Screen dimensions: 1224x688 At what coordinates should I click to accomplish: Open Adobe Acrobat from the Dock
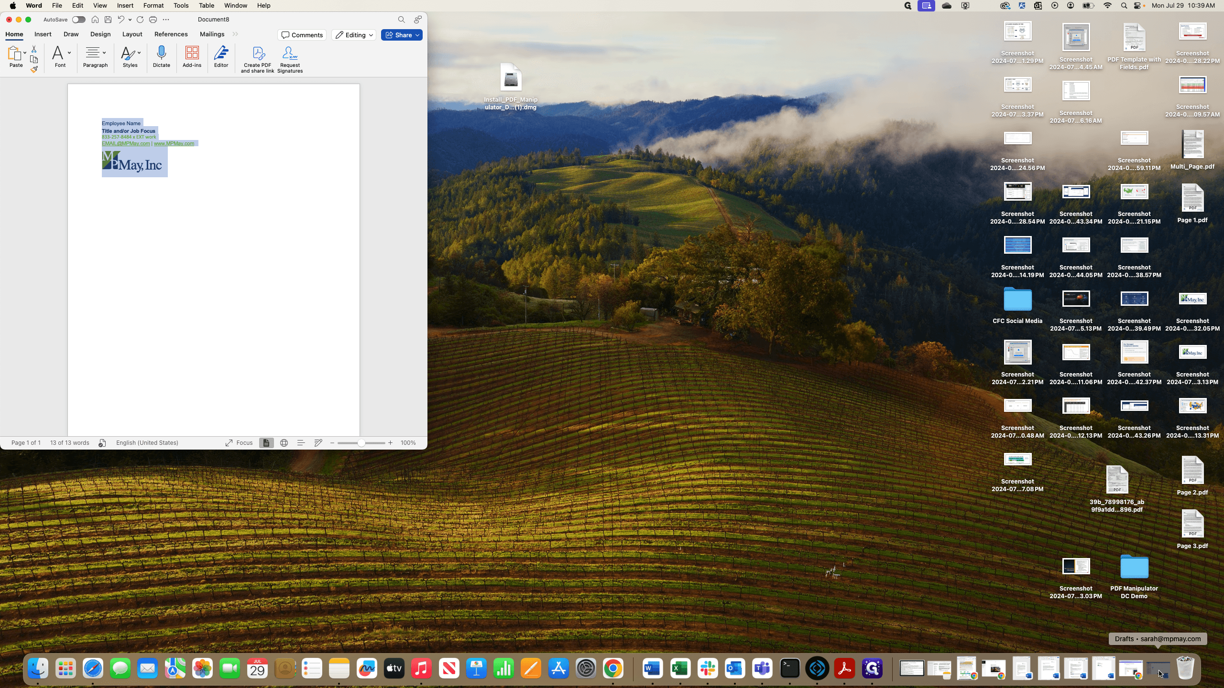(845, 668)
